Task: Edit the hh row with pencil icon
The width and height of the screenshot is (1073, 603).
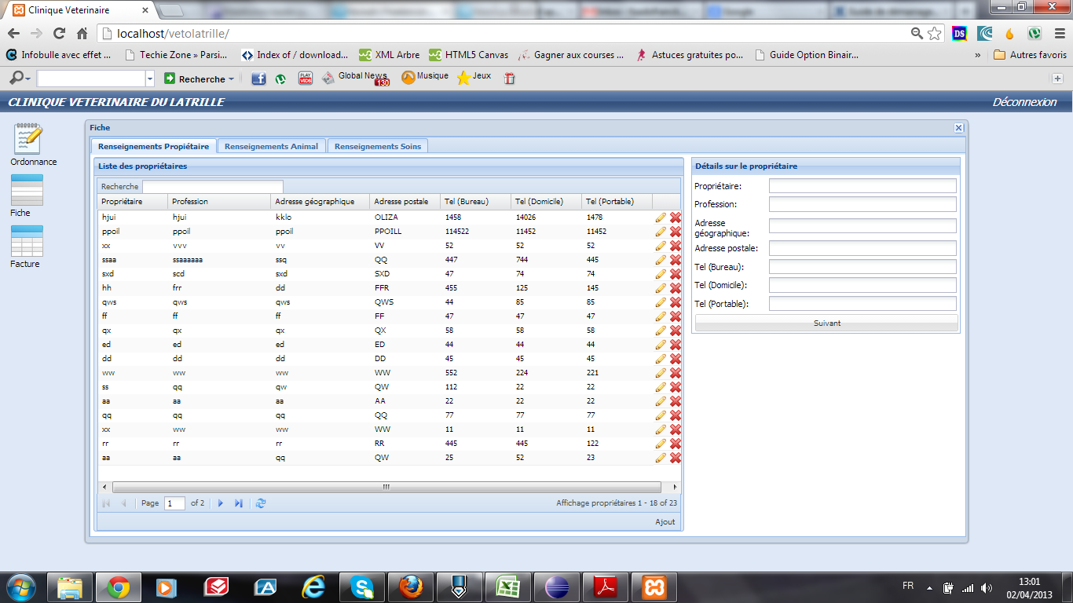Action: [661, 288]
